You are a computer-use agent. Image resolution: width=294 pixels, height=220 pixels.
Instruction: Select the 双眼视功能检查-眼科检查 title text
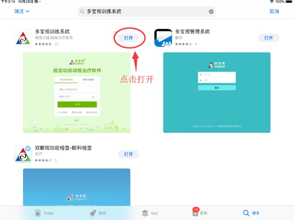click(63, 148)
